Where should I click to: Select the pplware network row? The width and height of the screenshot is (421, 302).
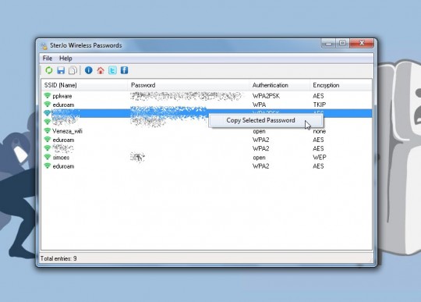207,96
